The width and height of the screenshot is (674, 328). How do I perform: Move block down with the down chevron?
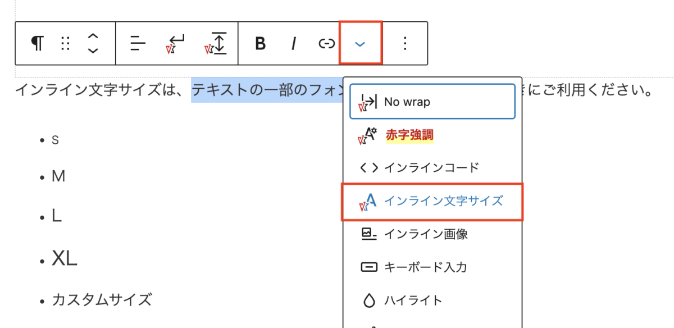coord(93,51)
